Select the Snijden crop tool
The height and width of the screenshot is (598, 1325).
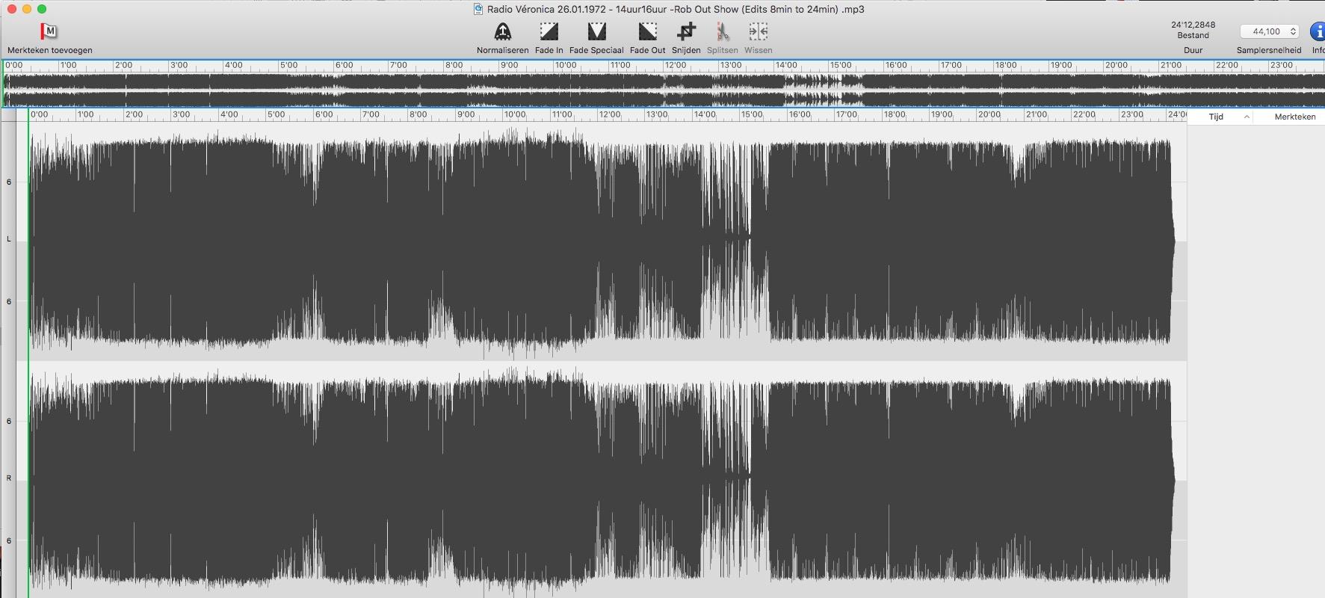685,31
